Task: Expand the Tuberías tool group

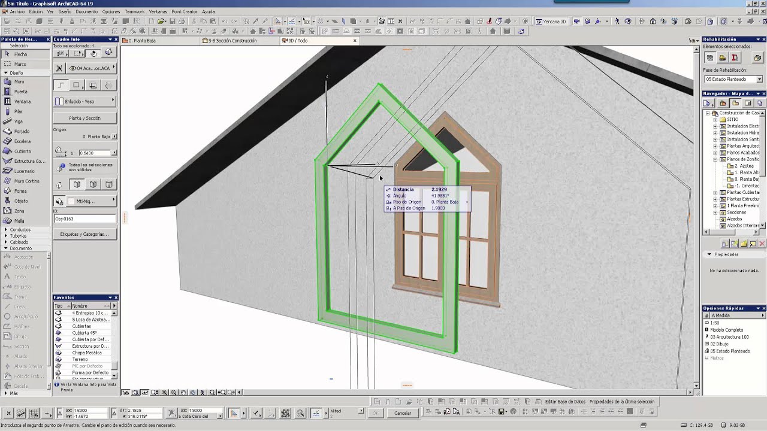Action: pyautogui.click(x=5, y=236)
